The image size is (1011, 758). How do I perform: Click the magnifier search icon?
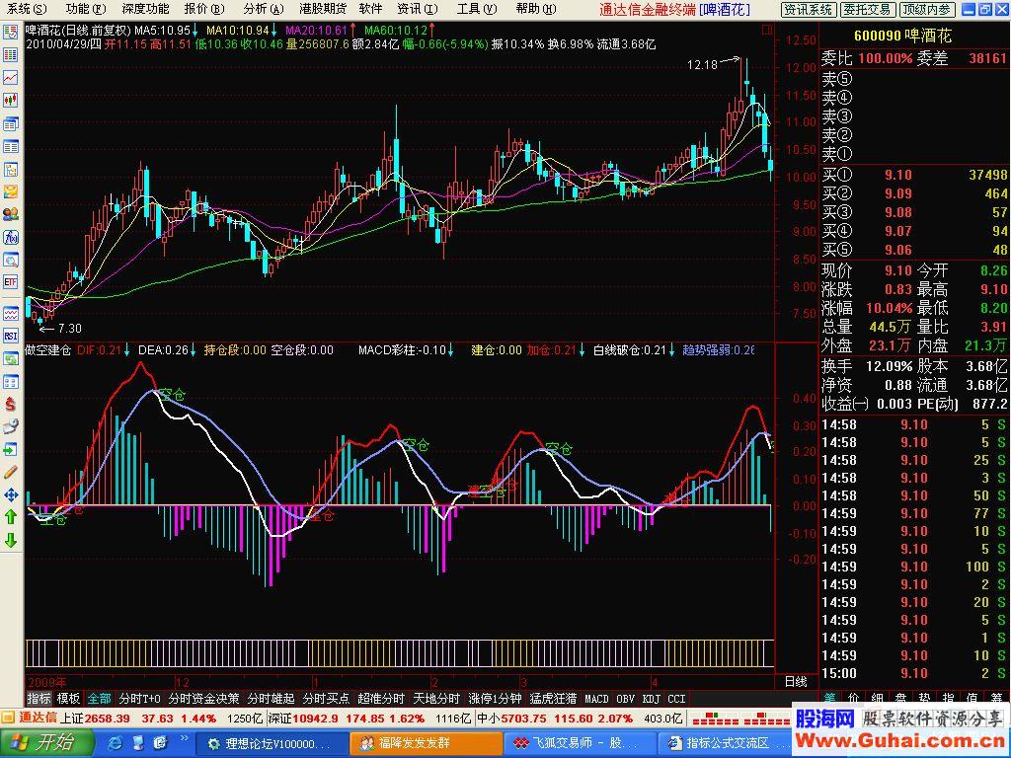point(10,260)
